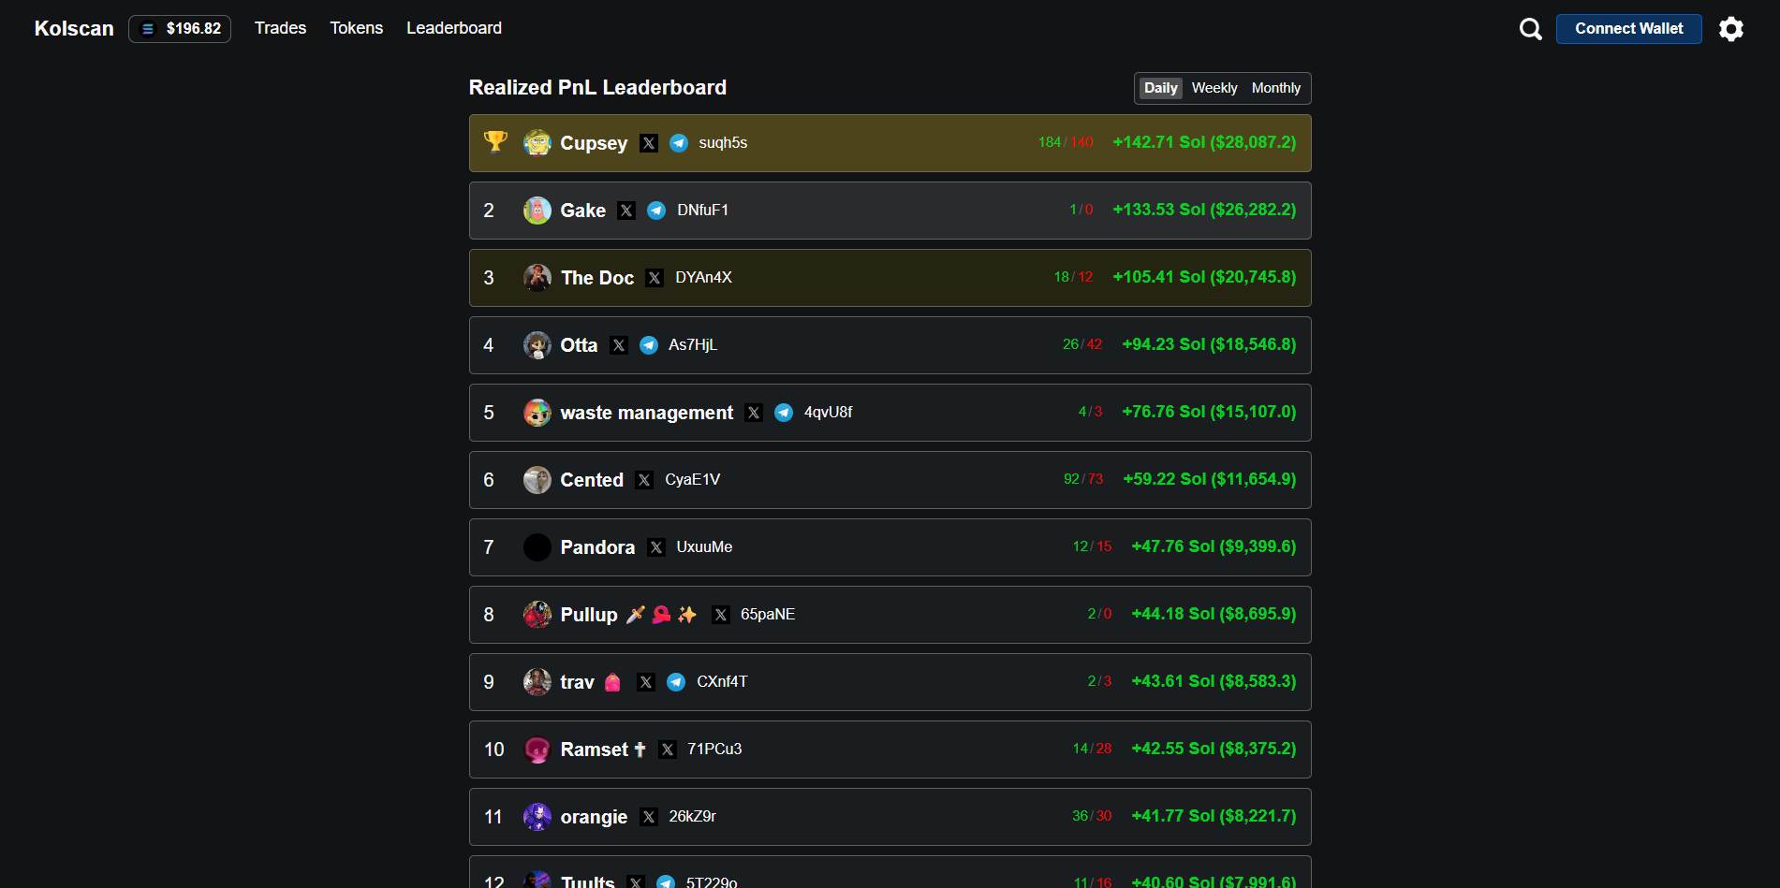Select the Daily timeframe
Viewport: 1780px width, 888px height.
1159,87
